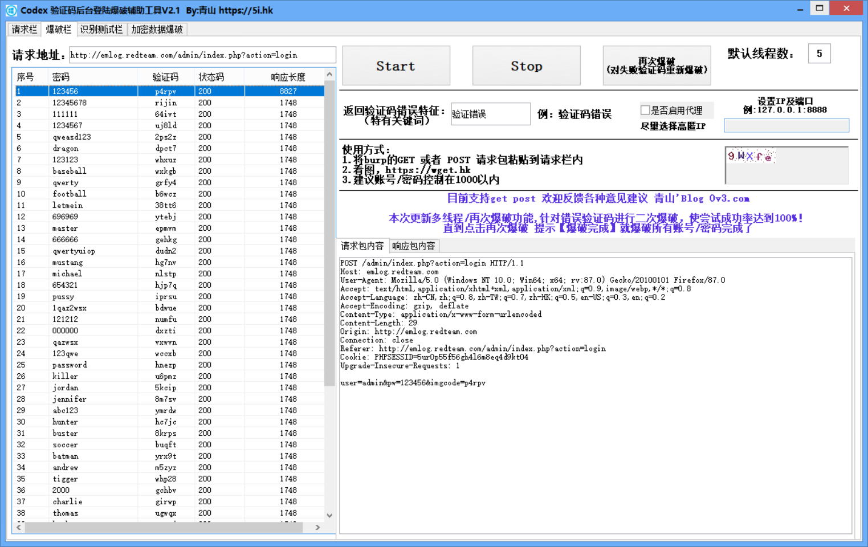This screenshot has width=868, height=547.
Task: Click the list scroll up arrow
Action: pyautogui.click(x=329, y=75)
